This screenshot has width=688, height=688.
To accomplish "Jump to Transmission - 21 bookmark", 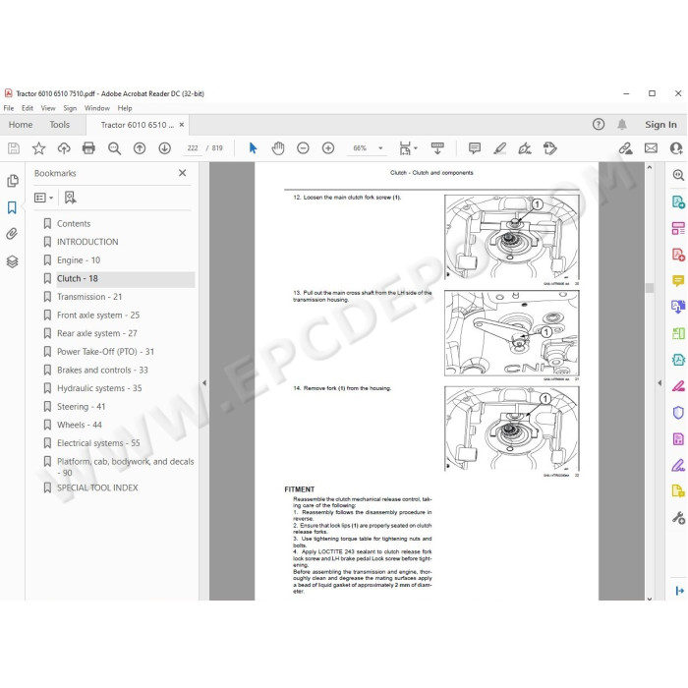I will point(89,297).
